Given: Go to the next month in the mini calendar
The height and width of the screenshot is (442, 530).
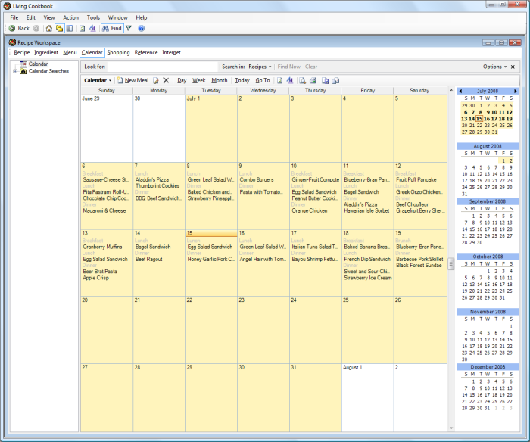Looking at the screenshot, I should click(516, 91).
